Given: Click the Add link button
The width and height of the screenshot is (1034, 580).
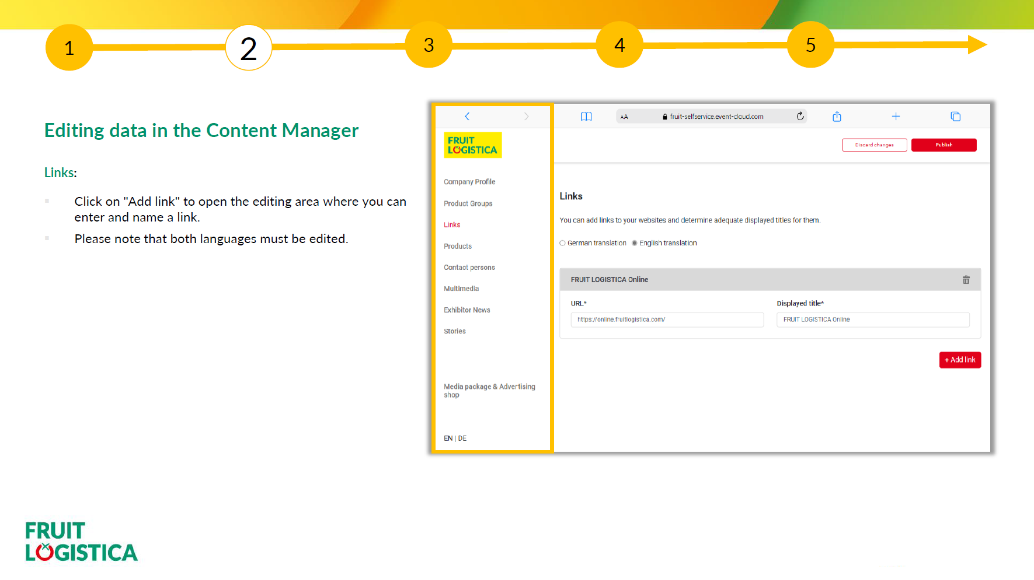Looking at the screenshot, I should point(960,360).
